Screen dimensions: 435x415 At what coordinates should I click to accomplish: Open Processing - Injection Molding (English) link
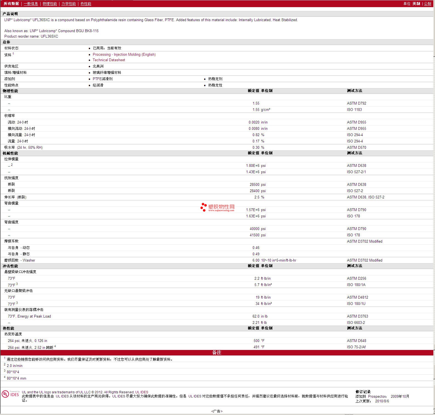pos(124,54)
